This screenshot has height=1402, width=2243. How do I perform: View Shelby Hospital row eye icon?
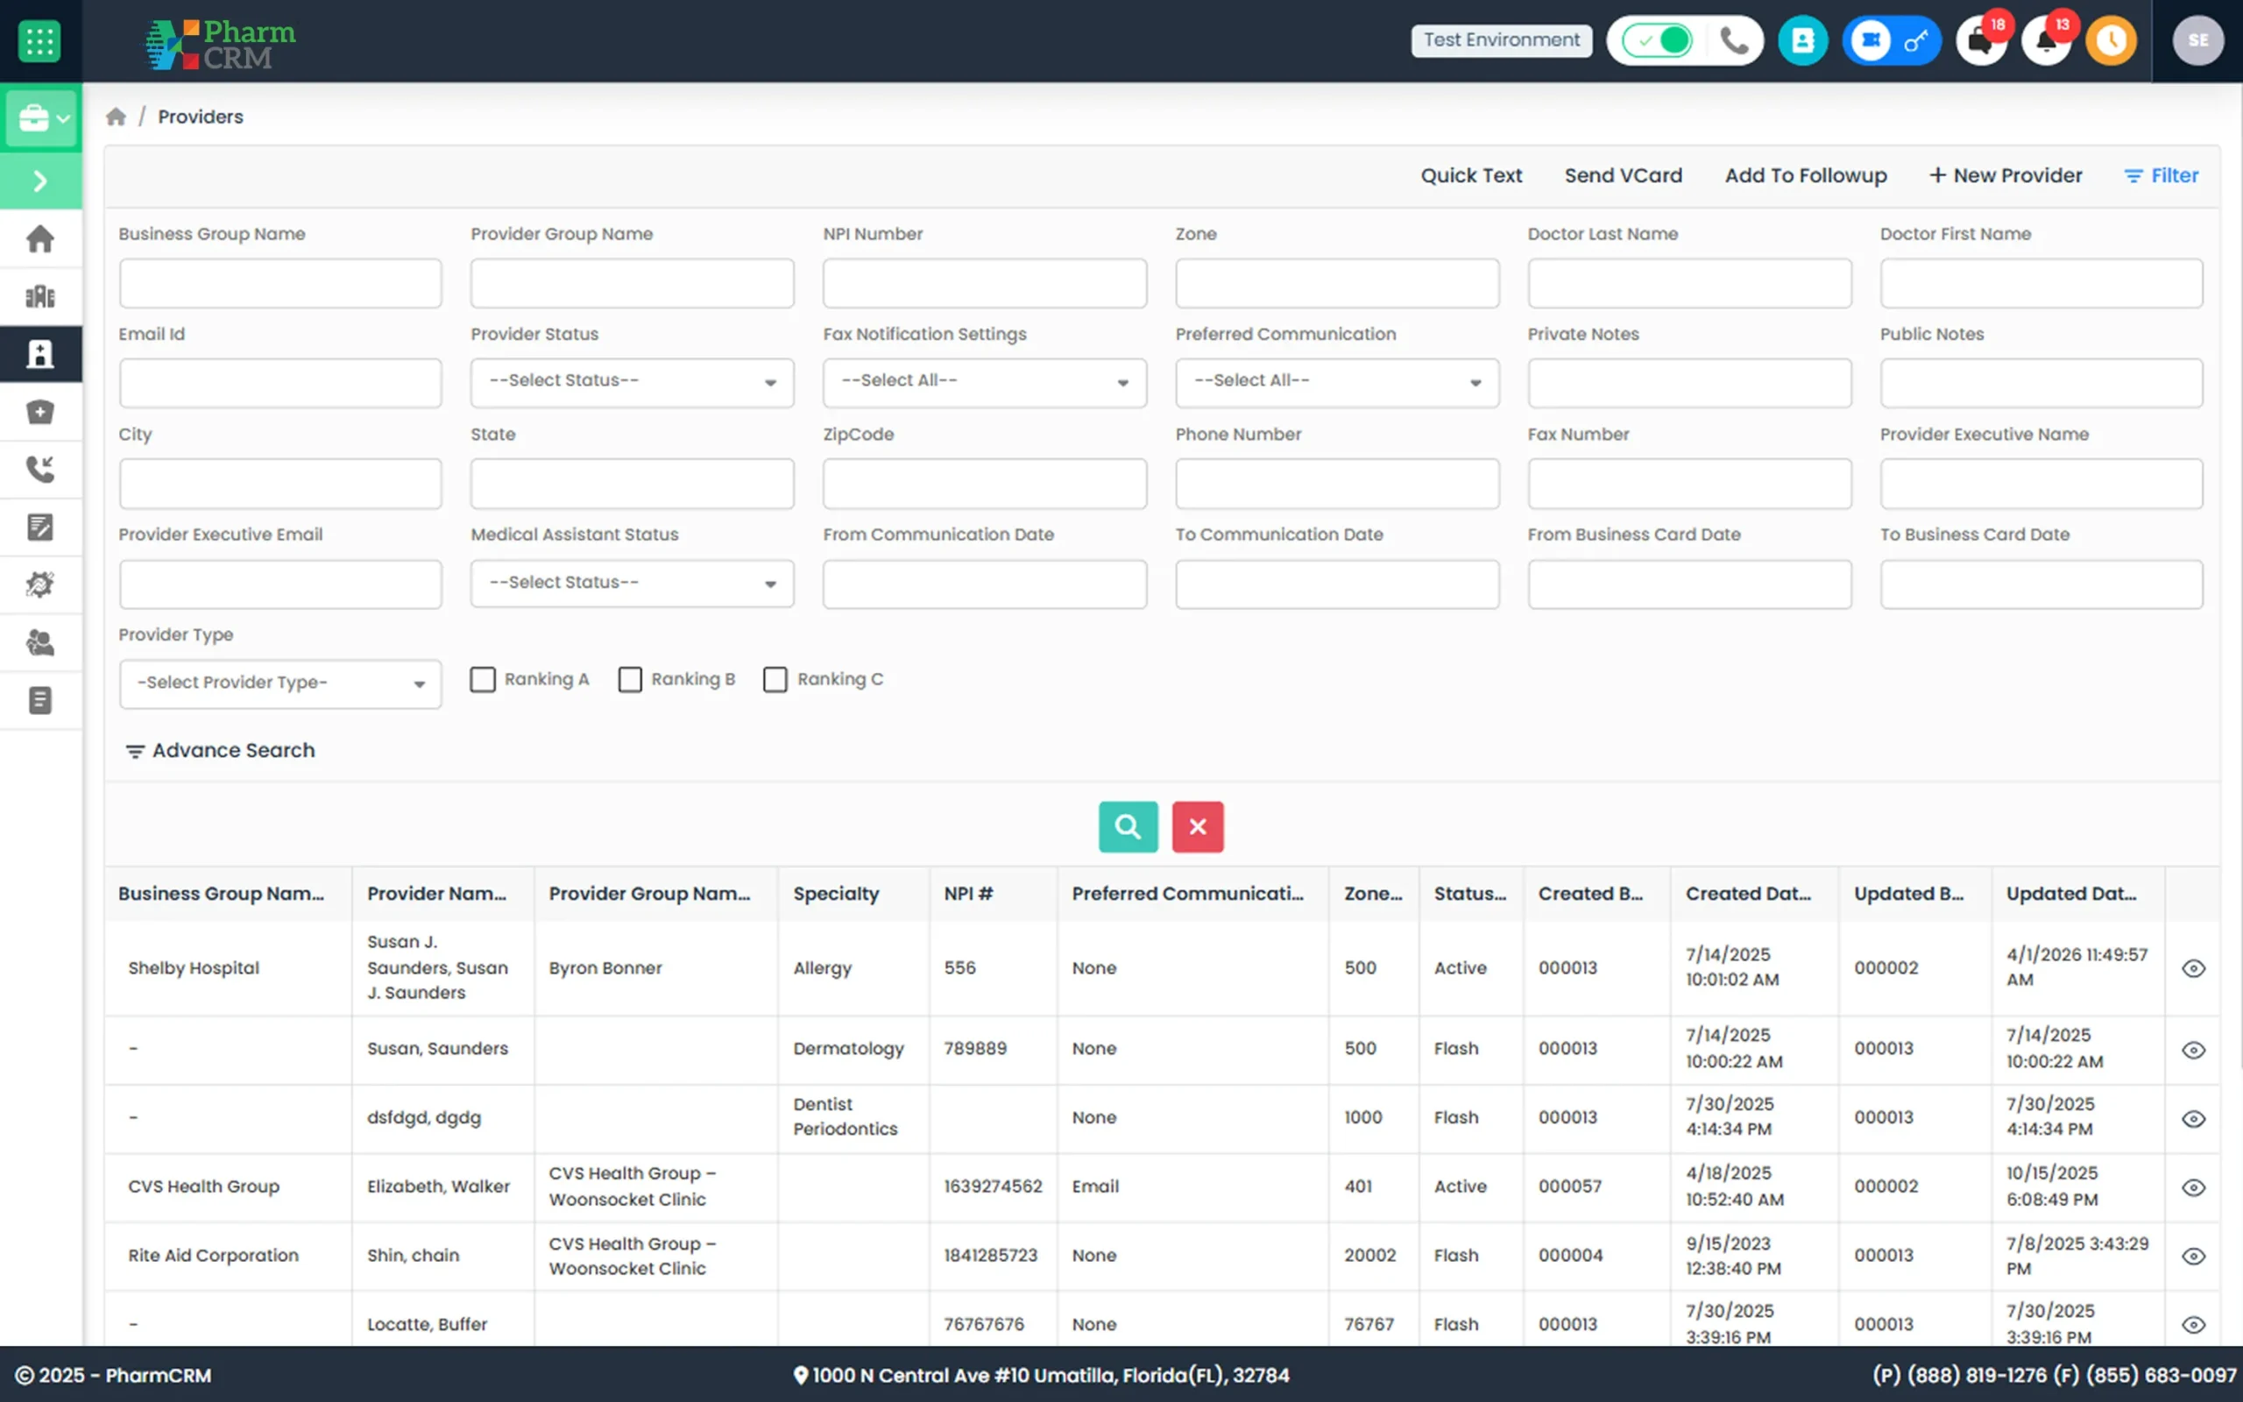pyautogui.click(x=2193, y=968)
